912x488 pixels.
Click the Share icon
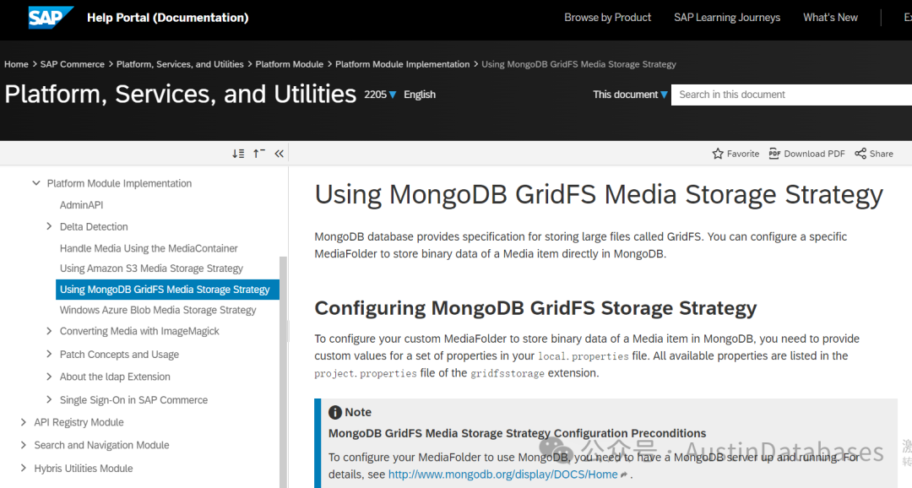point(860,154)
